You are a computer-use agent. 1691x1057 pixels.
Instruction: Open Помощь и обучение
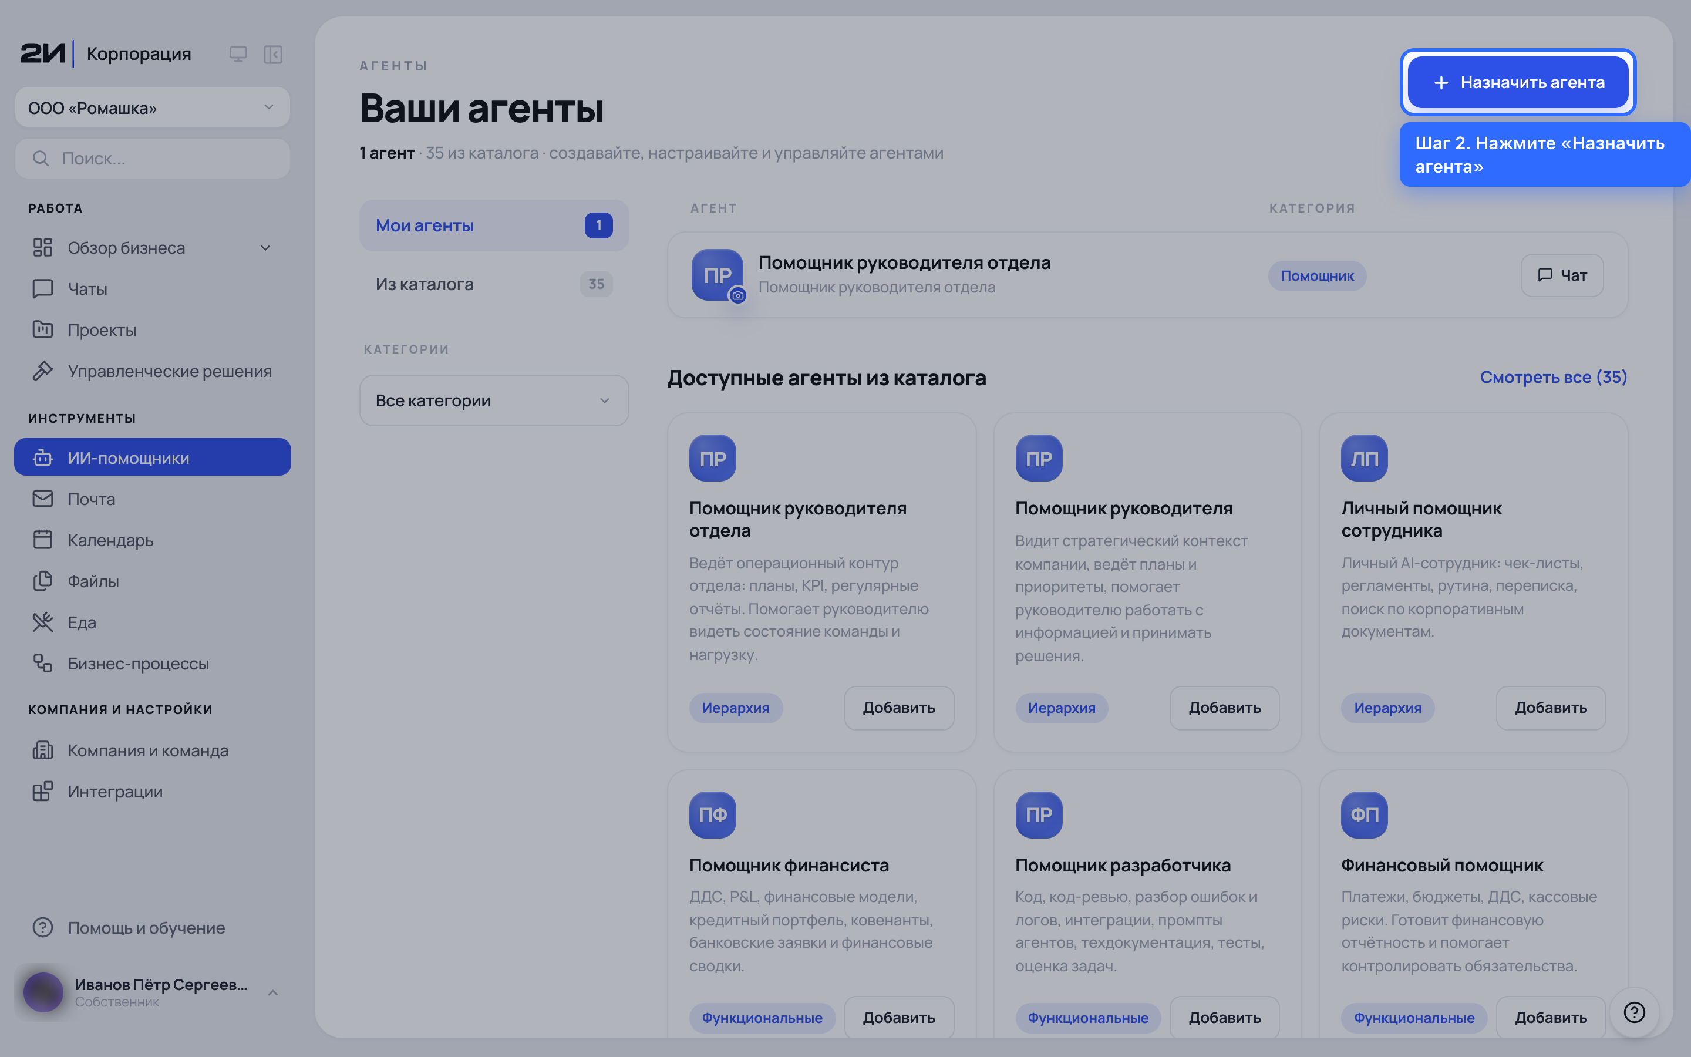(152, 928)
